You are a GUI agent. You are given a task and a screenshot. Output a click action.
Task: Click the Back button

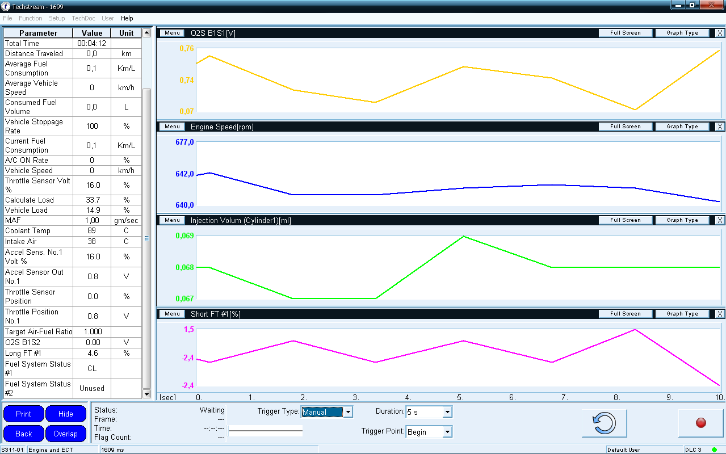pos(23,434)
